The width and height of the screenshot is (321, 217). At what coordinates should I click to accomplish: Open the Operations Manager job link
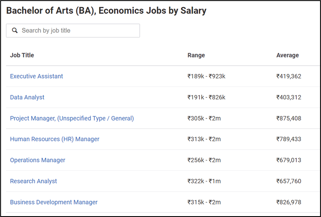coord(38,160)
